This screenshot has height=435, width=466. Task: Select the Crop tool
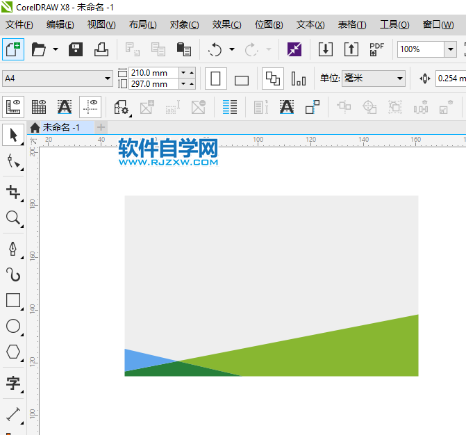coord(13,192)
